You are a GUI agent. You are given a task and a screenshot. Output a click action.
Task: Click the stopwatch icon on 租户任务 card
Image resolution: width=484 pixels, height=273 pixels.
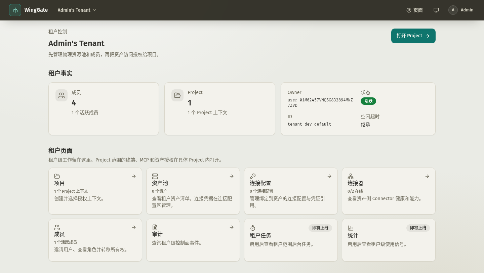[253, 228]
